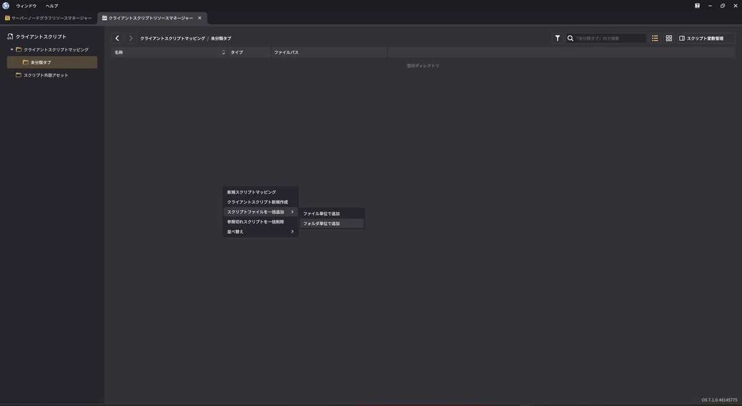Switch to サーバーノードグラフリソースマネージャー tab

point(48,18)
